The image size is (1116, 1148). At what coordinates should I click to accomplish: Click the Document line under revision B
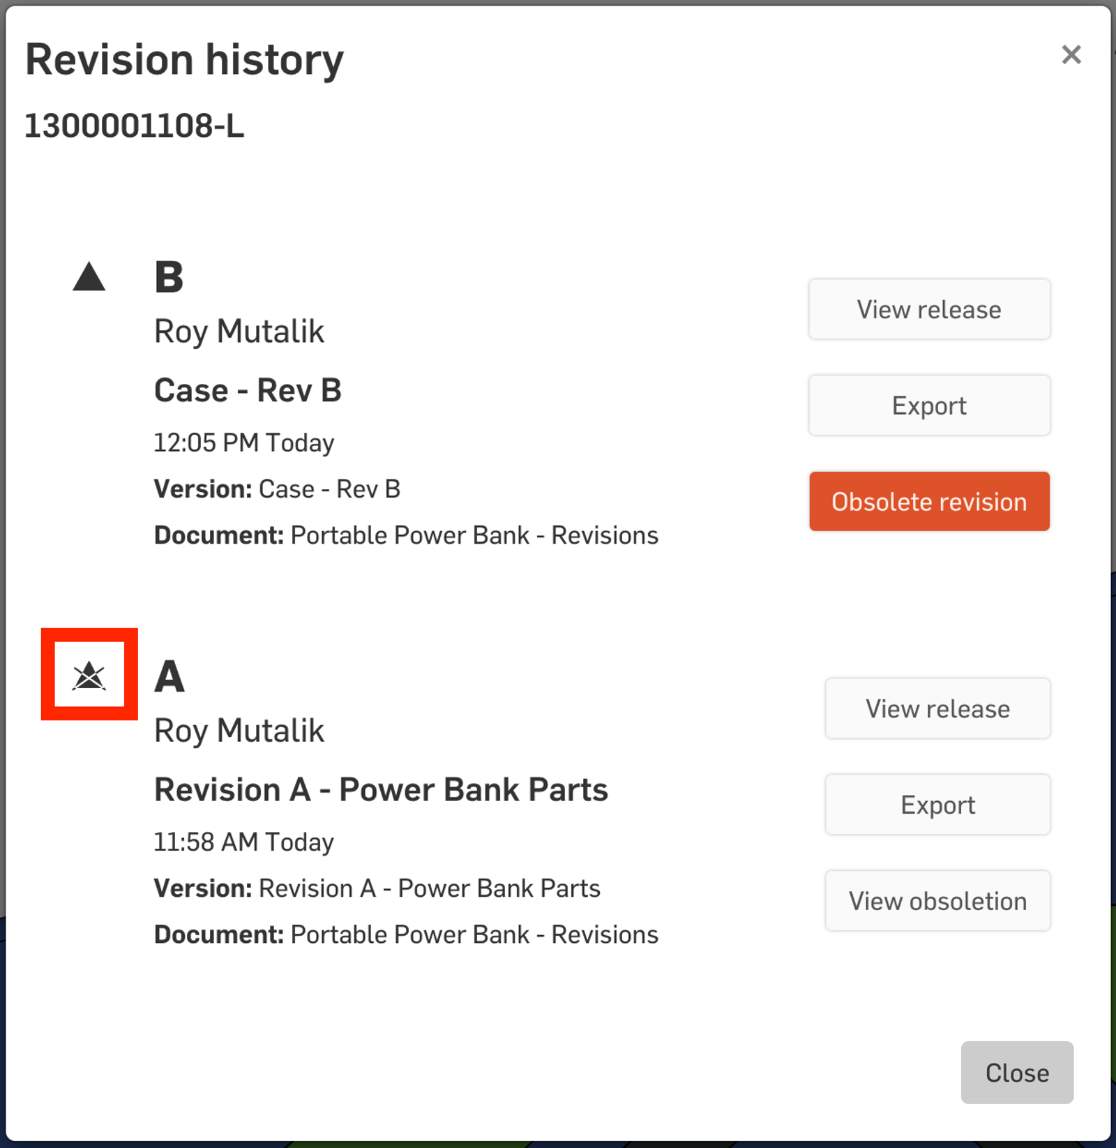(406, 535)
